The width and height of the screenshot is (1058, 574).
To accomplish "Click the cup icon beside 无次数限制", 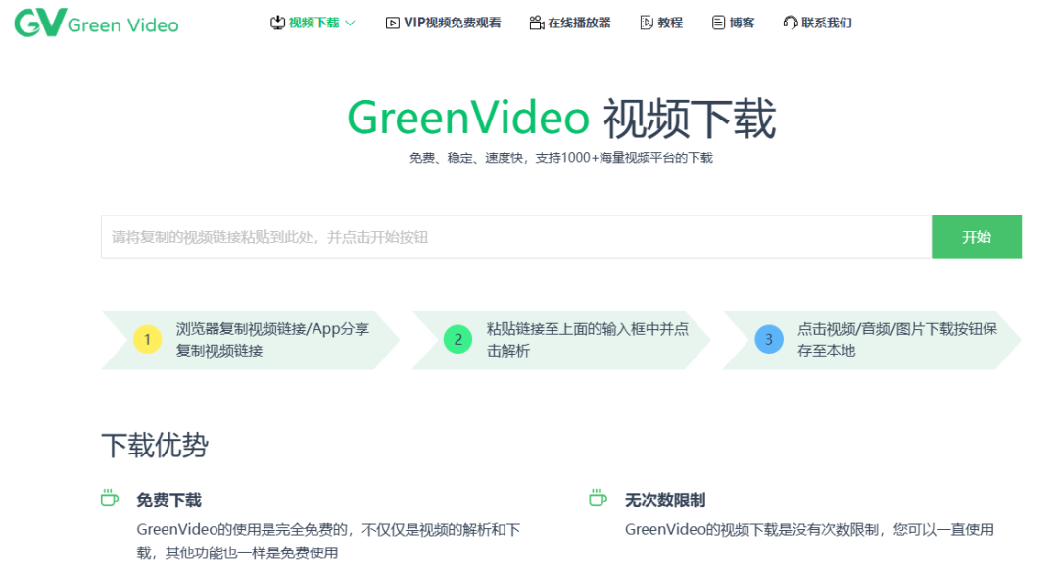I will point(598,498).
